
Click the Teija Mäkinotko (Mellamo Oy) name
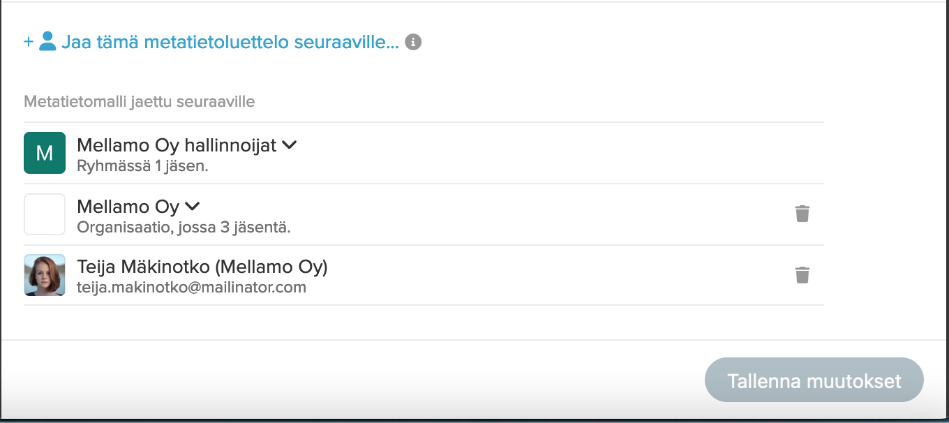202,267
